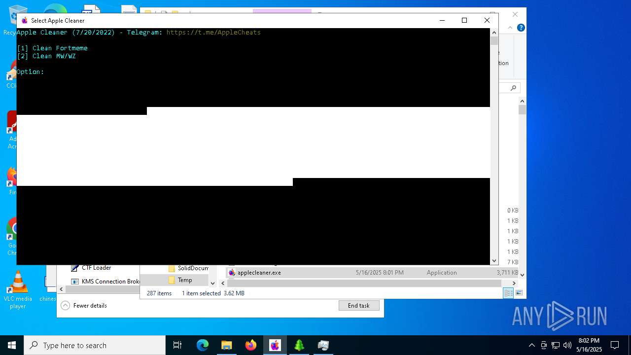Click the green tree taskbar icon
Screen dimensions: 631x355
299,345
